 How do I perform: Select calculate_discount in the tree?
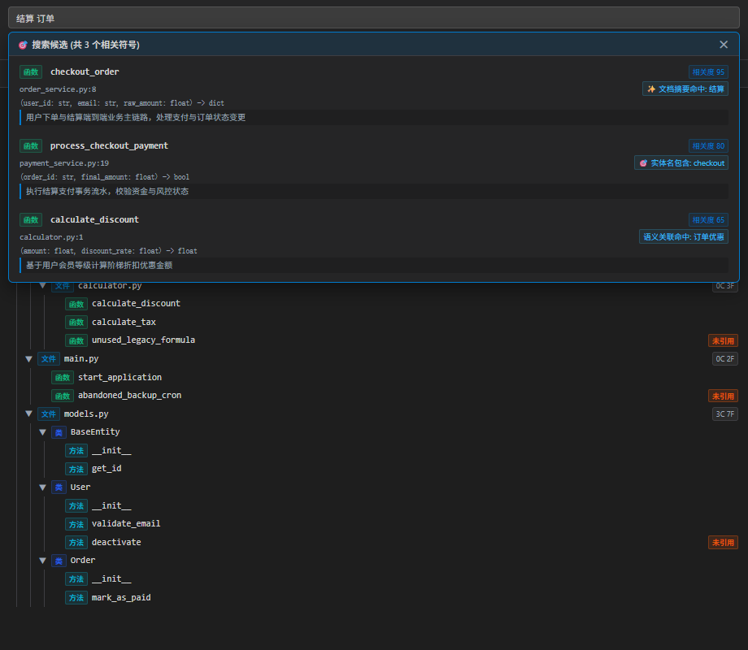pyautogui.click(x=136, y=303)
